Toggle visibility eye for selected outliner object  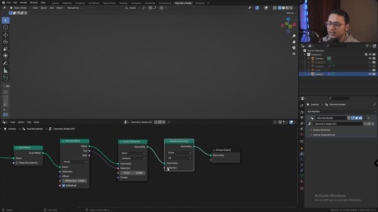370,74
